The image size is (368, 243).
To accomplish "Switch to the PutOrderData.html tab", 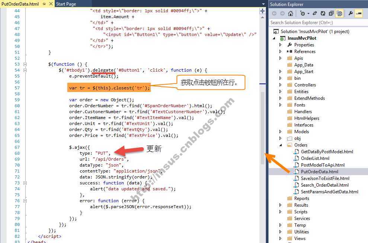I will (x=20, y=4).
